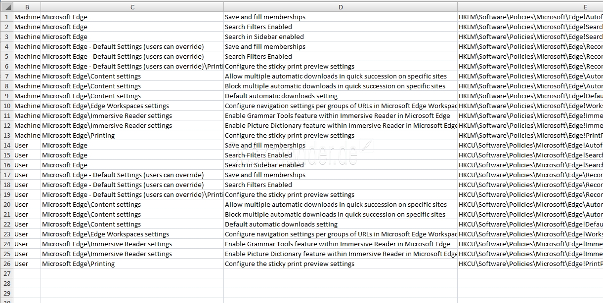The width and height of the screenshot is (603, 303).
Task: Select row 25 "Enable Picture Dictionary feature" cell
Action: tap(341, 254)
